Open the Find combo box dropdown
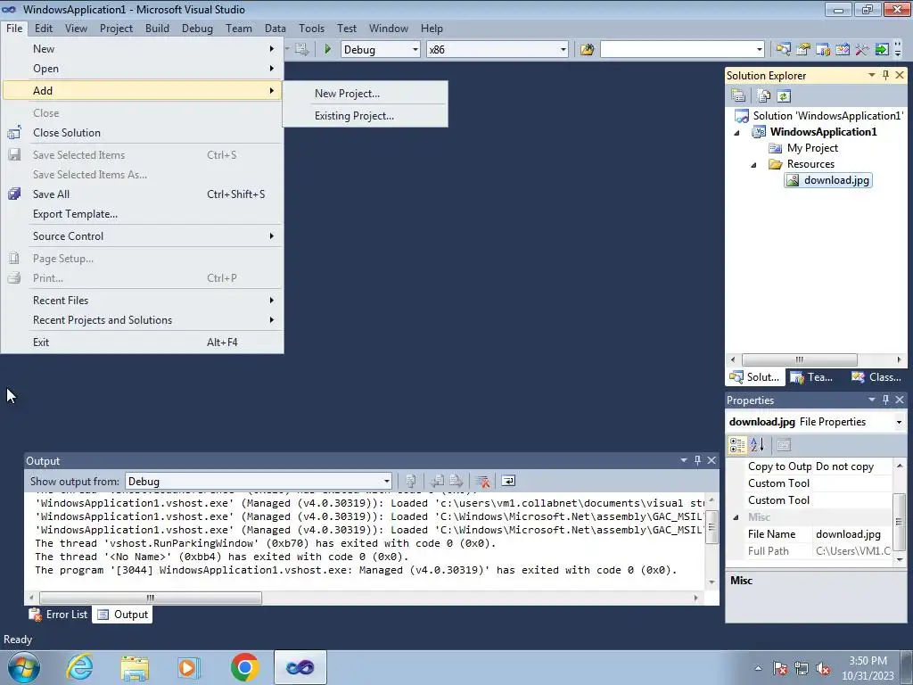 click(760, 50)
